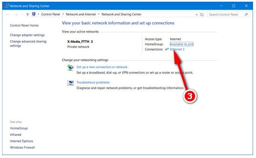Click the Ethernet connection icon
The height and width of the screenshot is (158, 256).
167,49
